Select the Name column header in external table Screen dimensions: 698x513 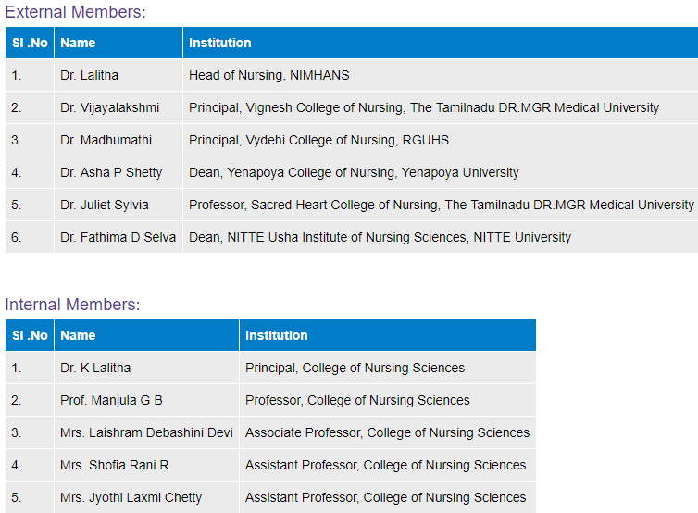coord(78,43)
